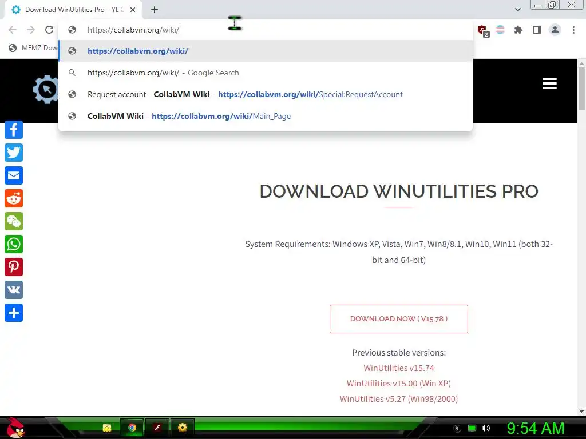
Task: Click the striped flag extension icon
Action: point(500,30)
